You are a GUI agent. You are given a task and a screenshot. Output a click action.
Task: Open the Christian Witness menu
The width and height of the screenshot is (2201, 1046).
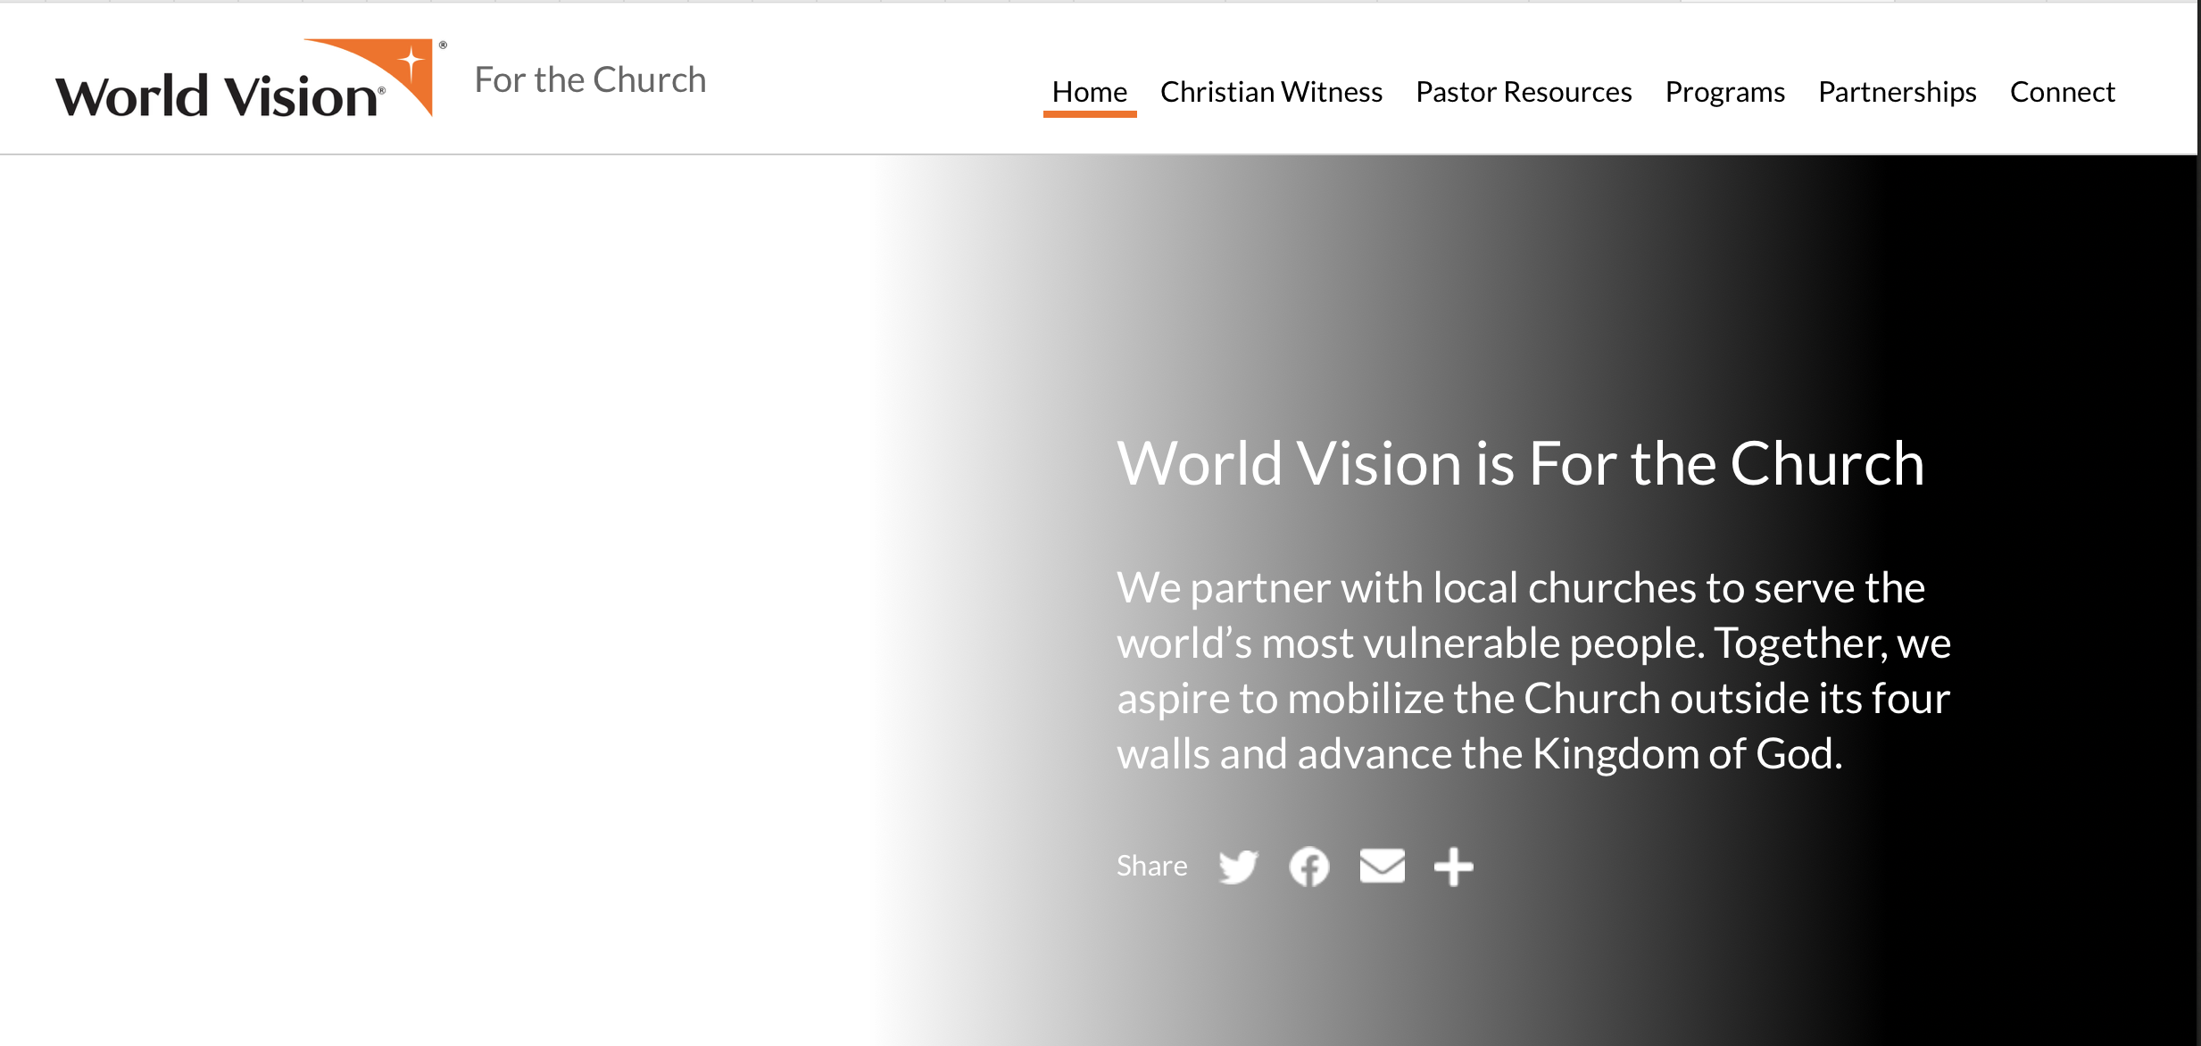[1271, 92]
